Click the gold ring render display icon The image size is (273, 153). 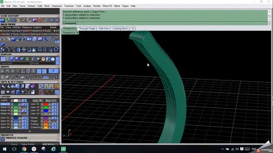(x=43, y=59)
